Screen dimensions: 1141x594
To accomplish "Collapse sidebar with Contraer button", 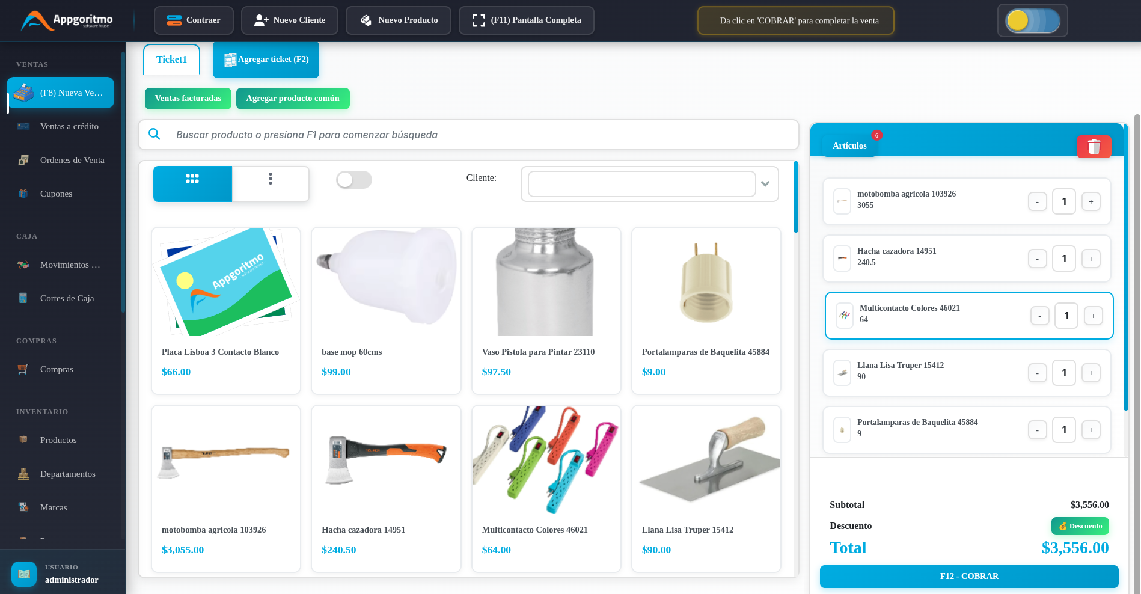I will click(x=194, y=20).
